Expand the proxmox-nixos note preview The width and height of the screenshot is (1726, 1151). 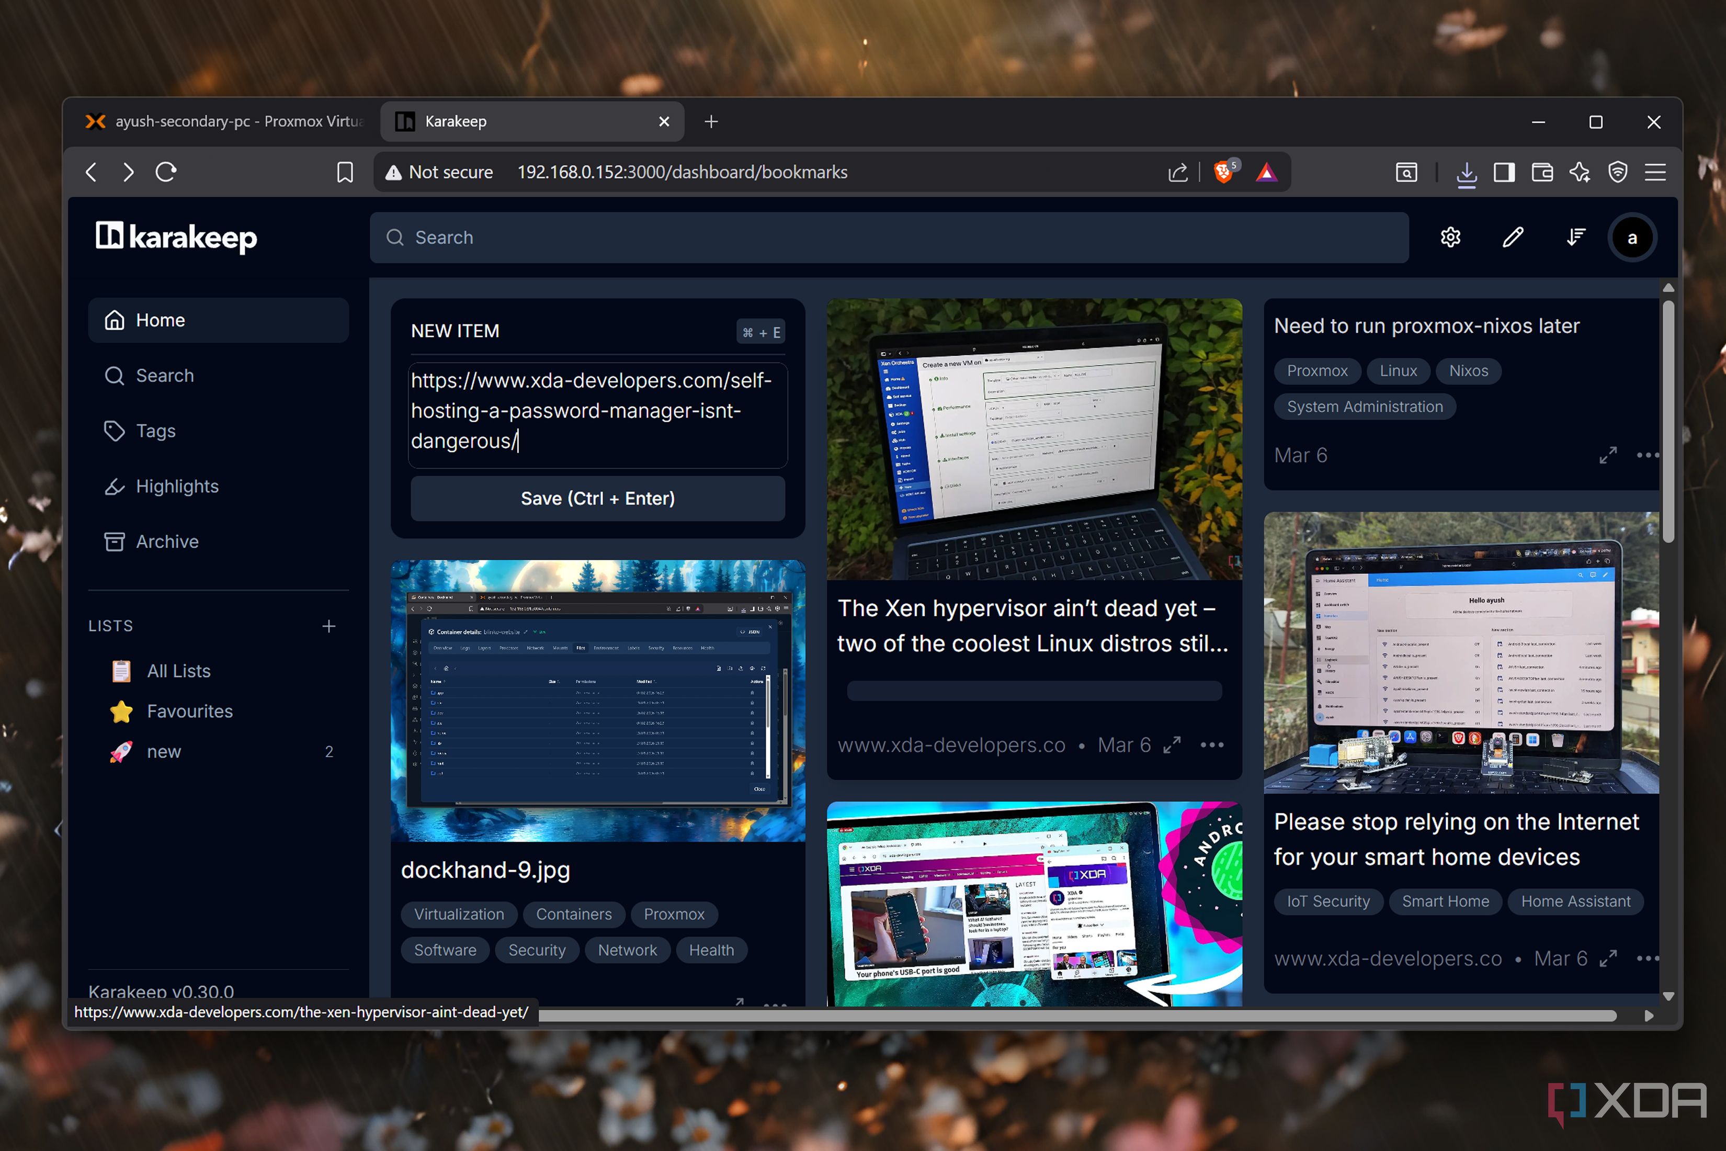click(1608, 455)
